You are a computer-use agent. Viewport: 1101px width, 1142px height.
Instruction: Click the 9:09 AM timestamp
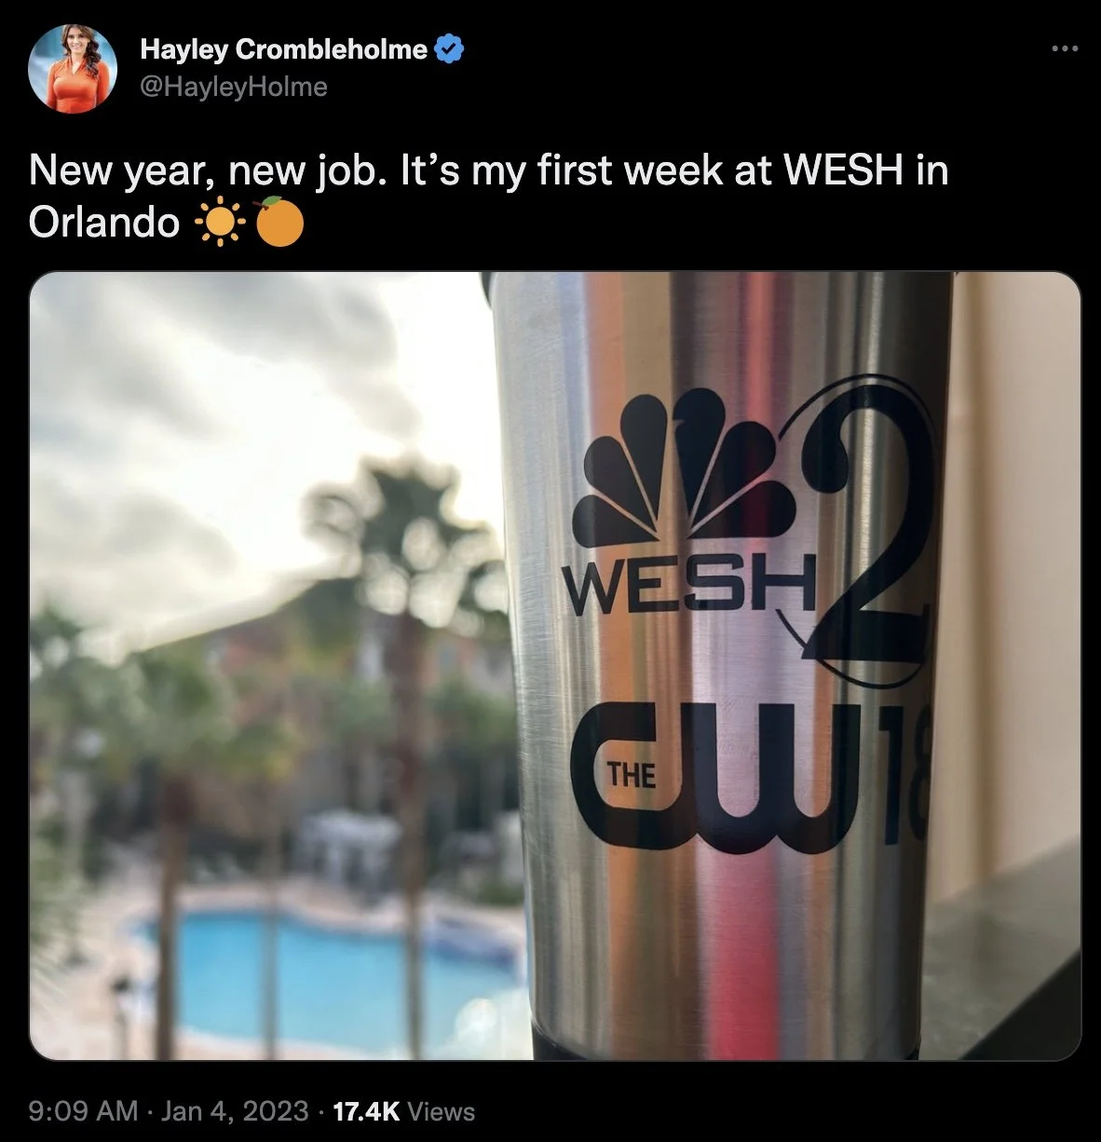click(84, 1110)
